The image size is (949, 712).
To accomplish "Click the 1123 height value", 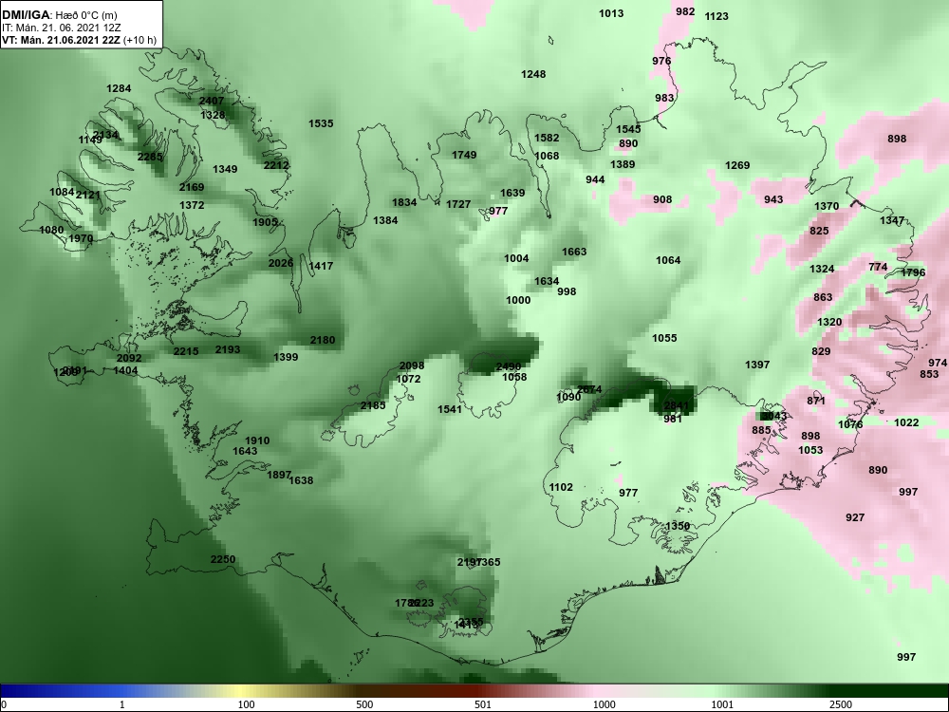I will [x=716, y=16].
